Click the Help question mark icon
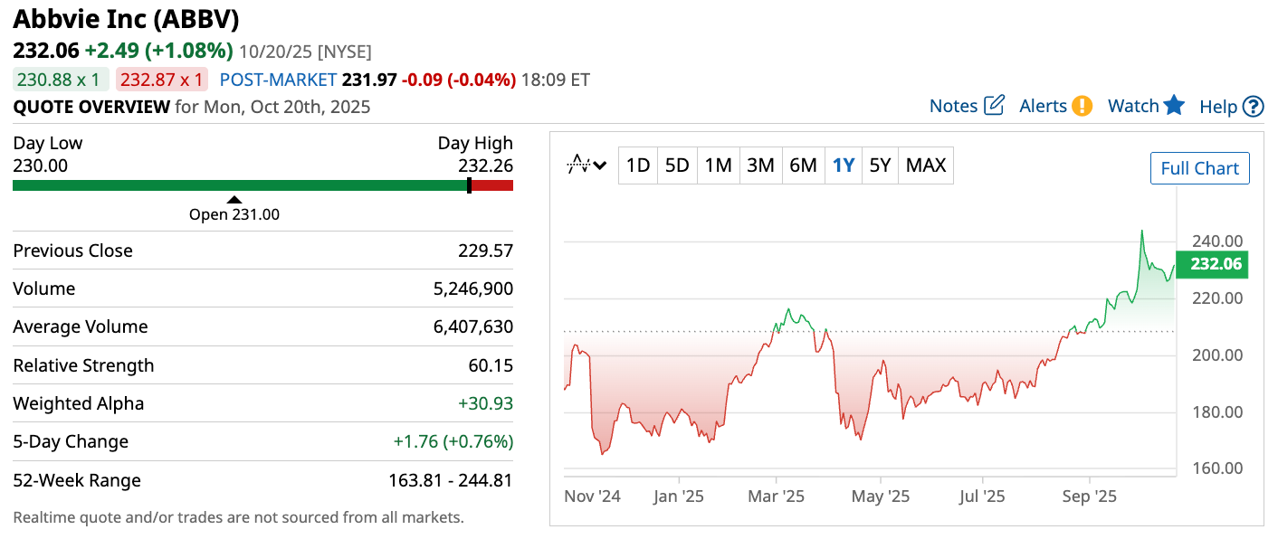This screenshot has width=1278, height=539. click(1253, 107)
